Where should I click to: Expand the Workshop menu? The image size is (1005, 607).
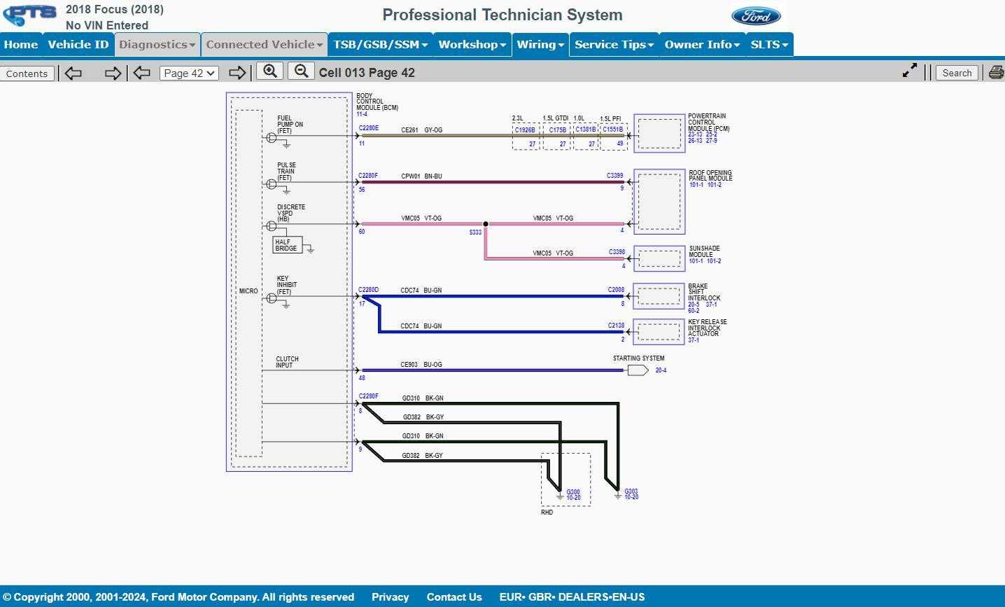[472, 44]
